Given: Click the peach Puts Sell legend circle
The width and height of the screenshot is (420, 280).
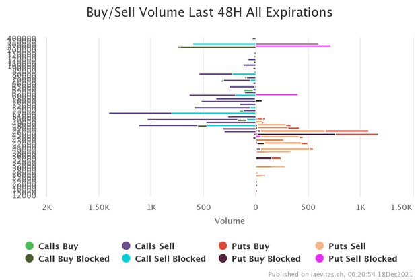Looking at the screenshot, I should point(320,246).
